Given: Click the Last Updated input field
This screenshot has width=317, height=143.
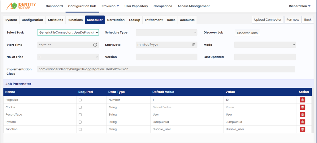Looking at the screenshot, I should click(265, 57).
